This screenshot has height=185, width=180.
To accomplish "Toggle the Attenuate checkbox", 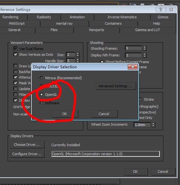I will [x=15, y=77].
